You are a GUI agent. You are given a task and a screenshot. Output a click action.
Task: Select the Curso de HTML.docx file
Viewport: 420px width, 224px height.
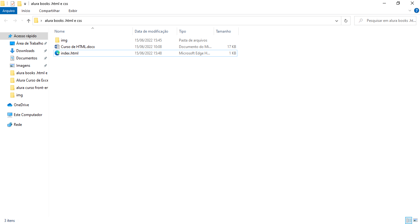[x=145, y=47]
